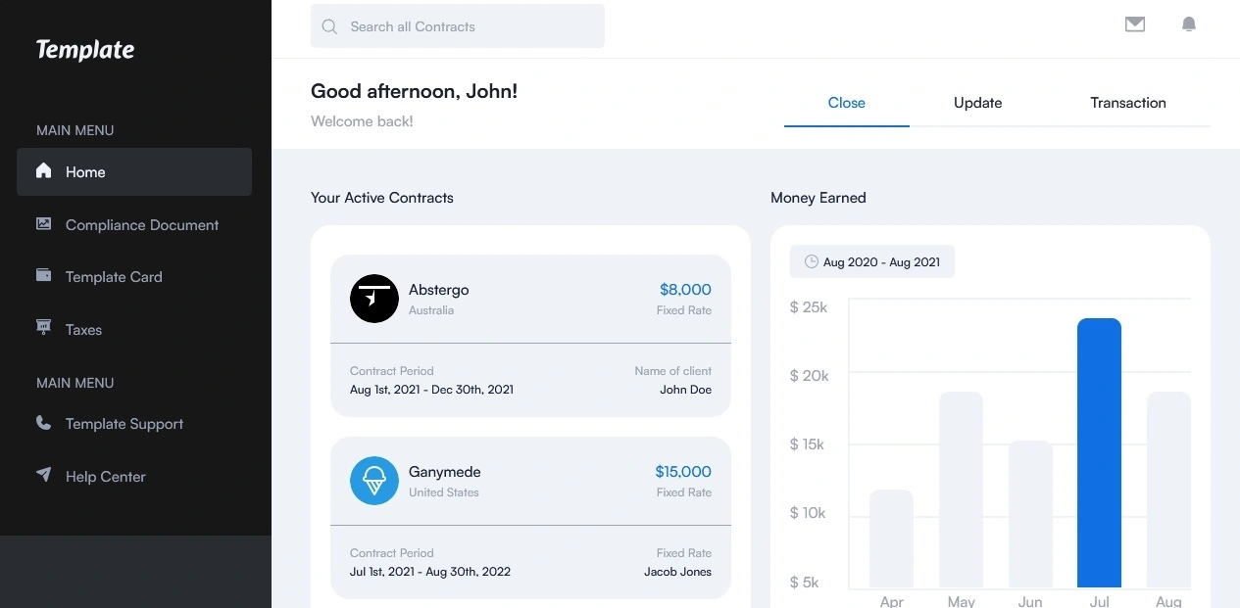This screenshot has width=1240, height=608.
Task: Click the Ganymede company logo
Action: pyautogui.click(x=374, y=481)
